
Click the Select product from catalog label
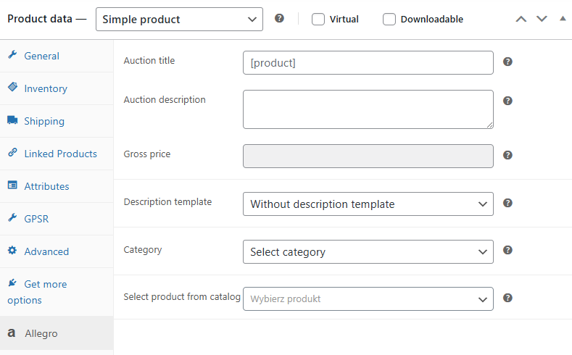click(x=182, y=297)
